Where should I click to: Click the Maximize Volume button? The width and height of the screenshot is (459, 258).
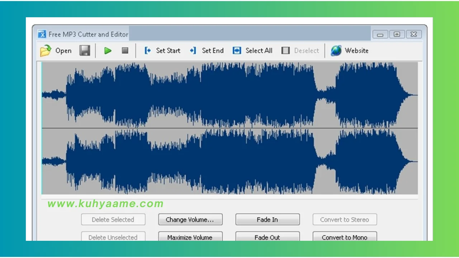tap(190, 236)
